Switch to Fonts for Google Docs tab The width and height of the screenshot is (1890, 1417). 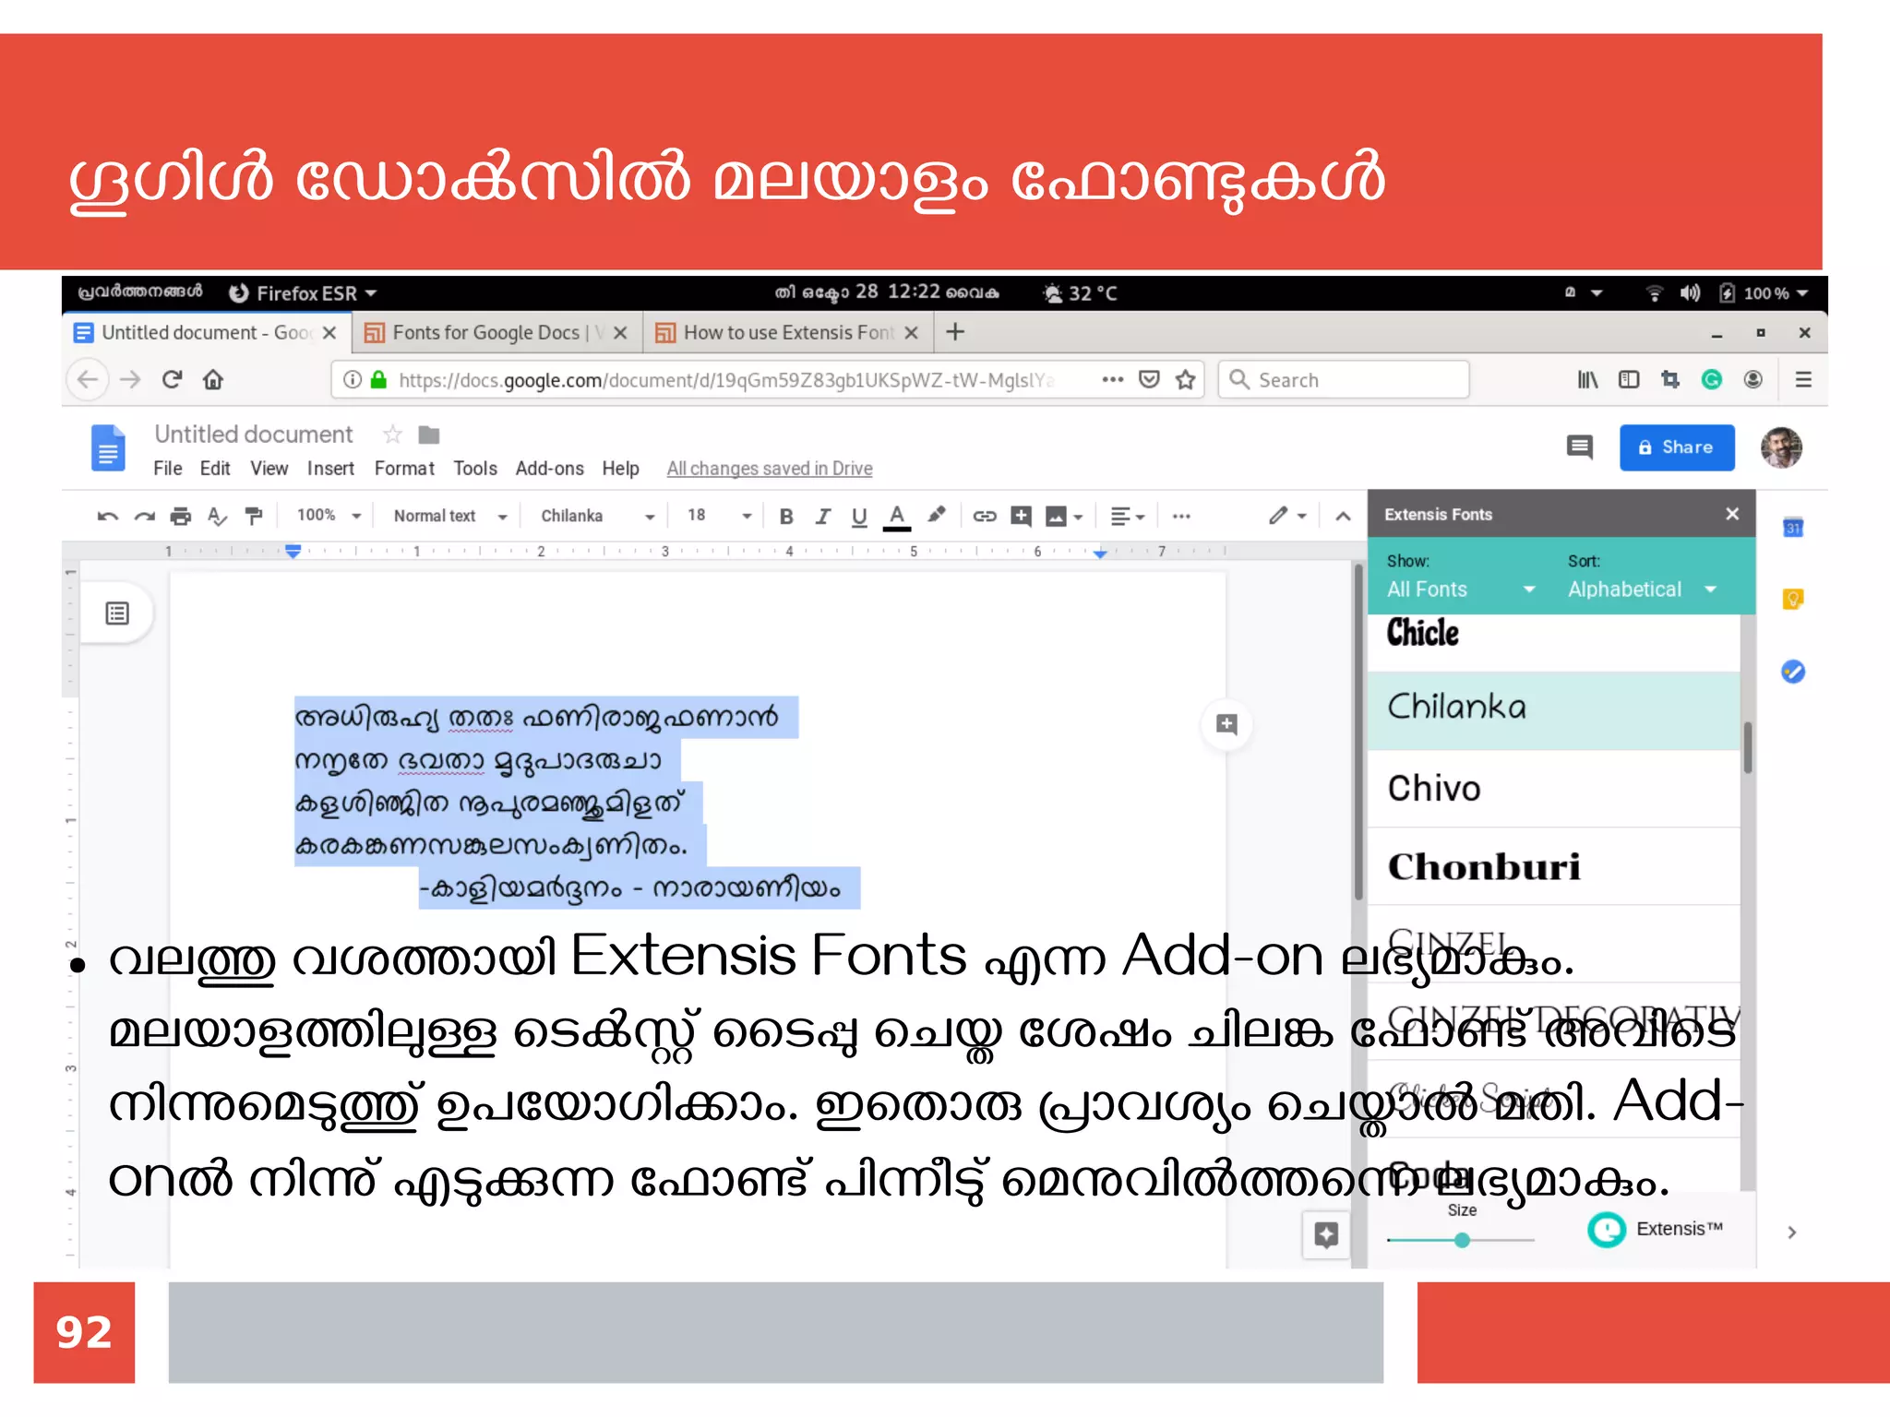coord(486,333)
